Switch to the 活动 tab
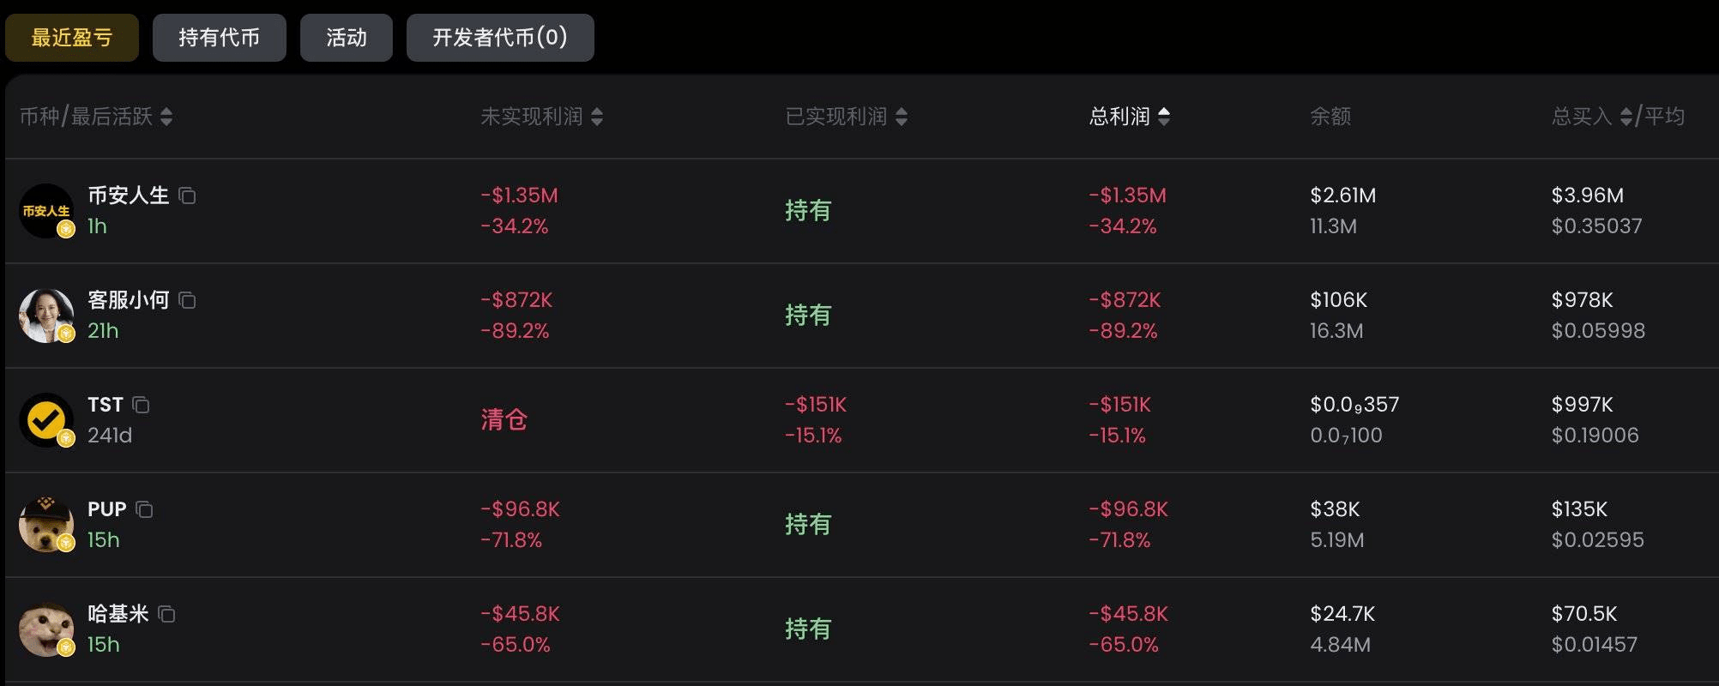 click(346, 38)
